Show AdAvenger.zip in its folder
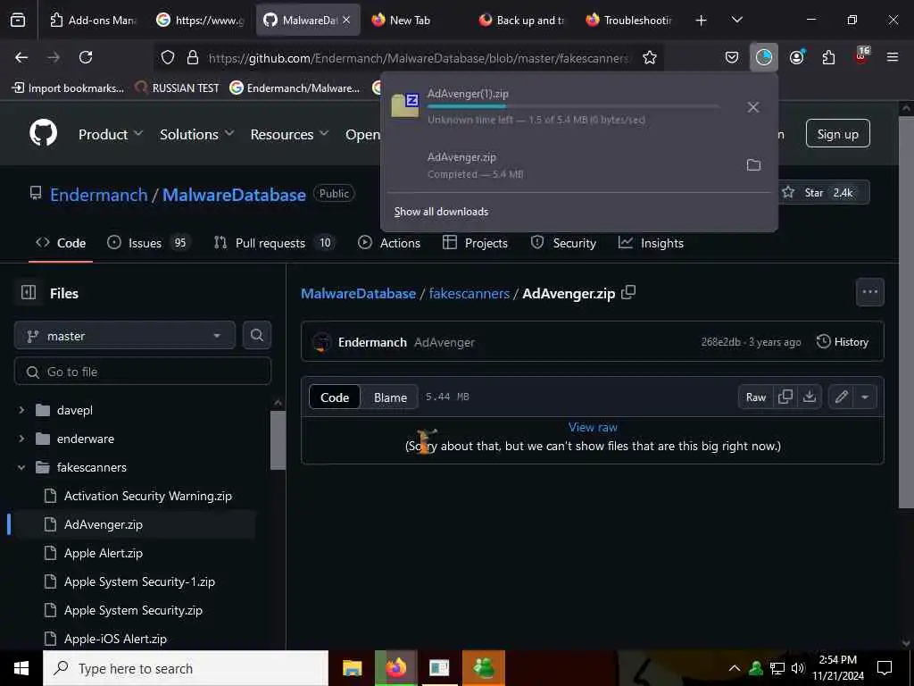The height and width of the screenshot is (686, 914). (753, 165)
